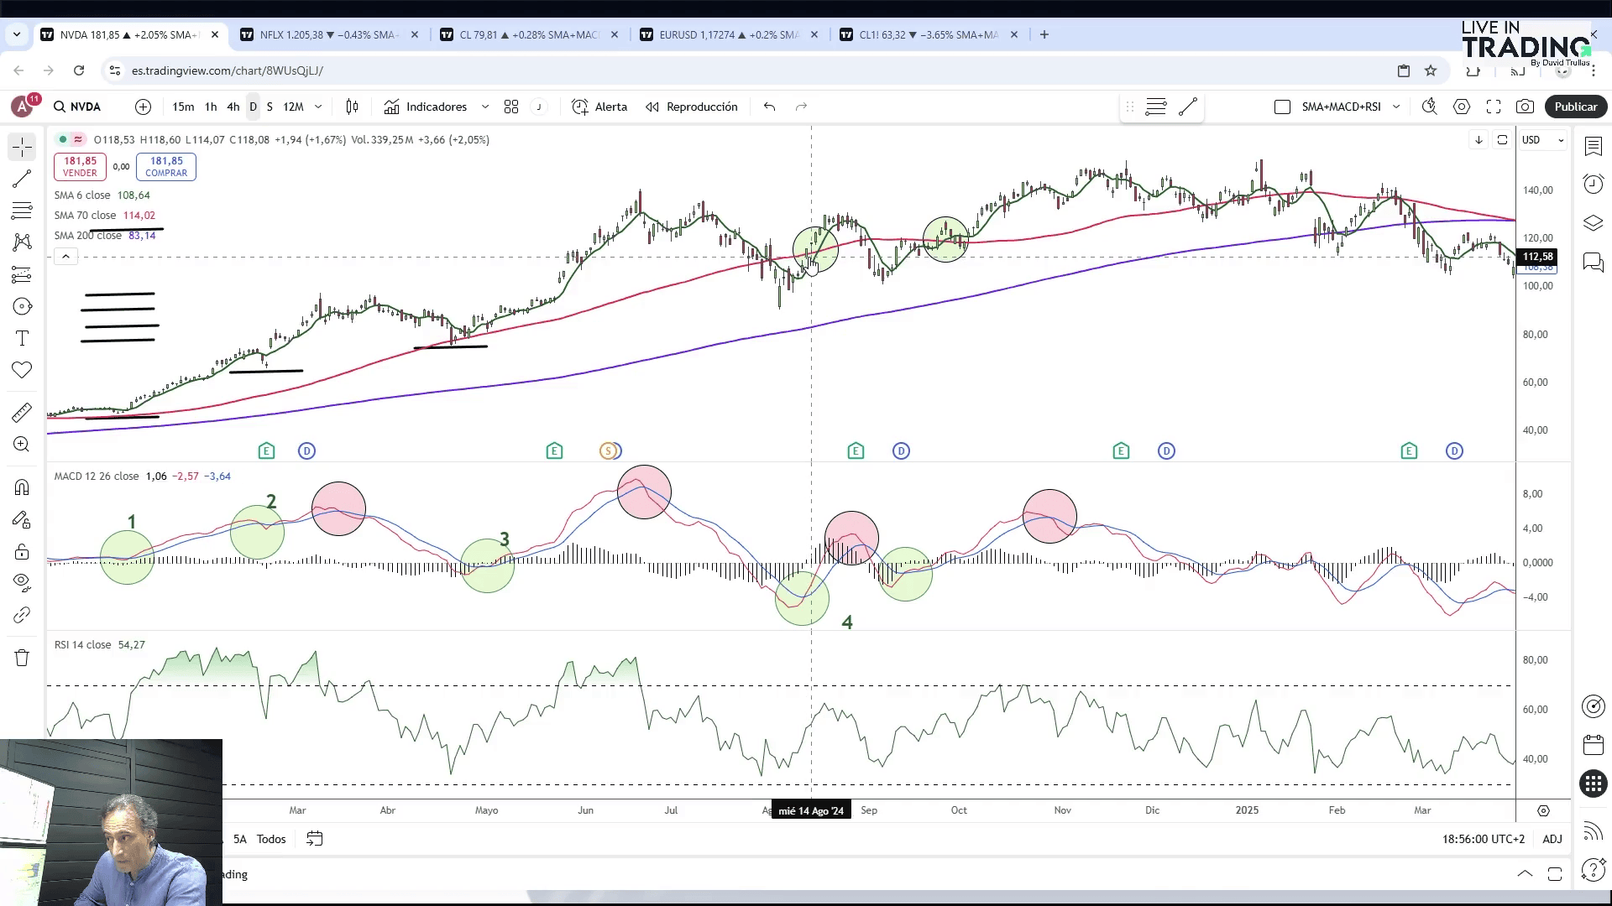Open the candle chart type selector
This screenshot has width=1612, height=906.
click(x=352, y=107)
